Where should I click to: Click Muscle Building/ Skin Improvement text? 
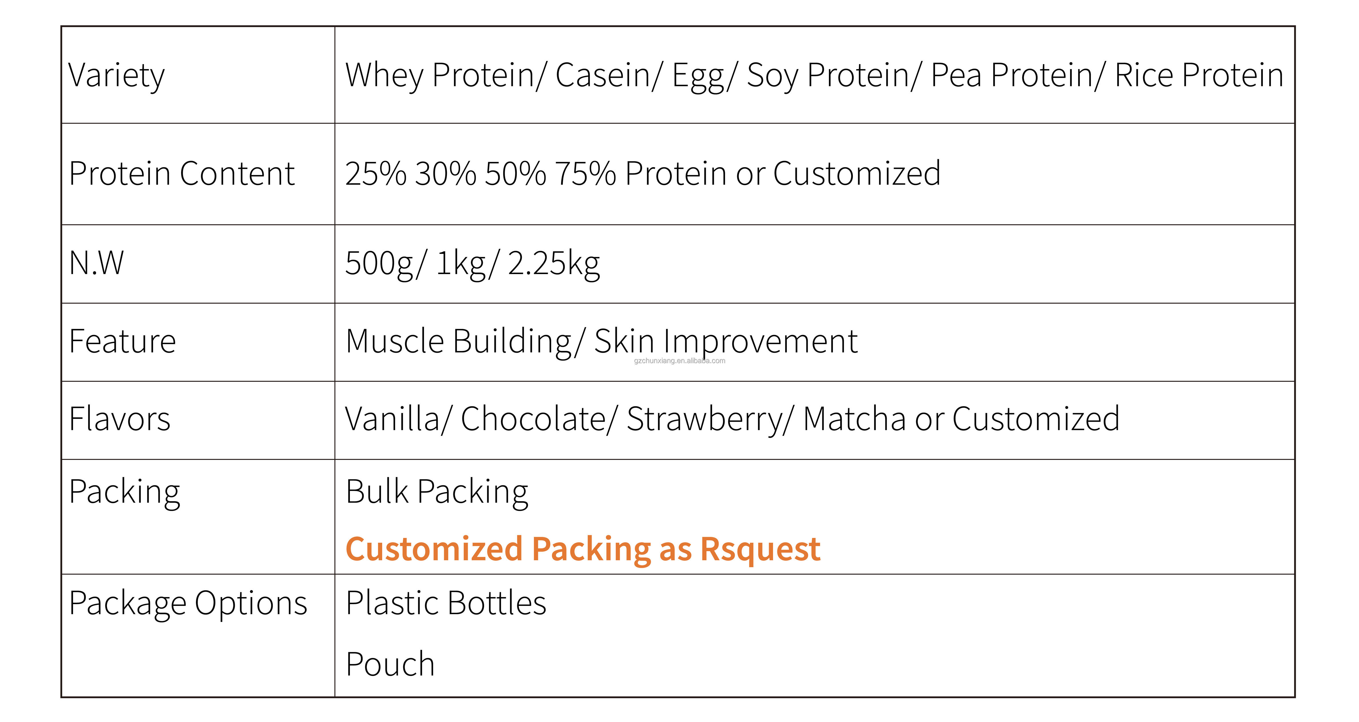coord(601,342)
